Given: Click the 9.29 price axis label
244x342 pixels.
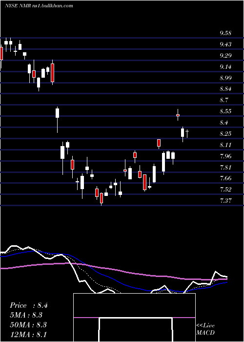Looking at the screenshot, I should 225,56.
